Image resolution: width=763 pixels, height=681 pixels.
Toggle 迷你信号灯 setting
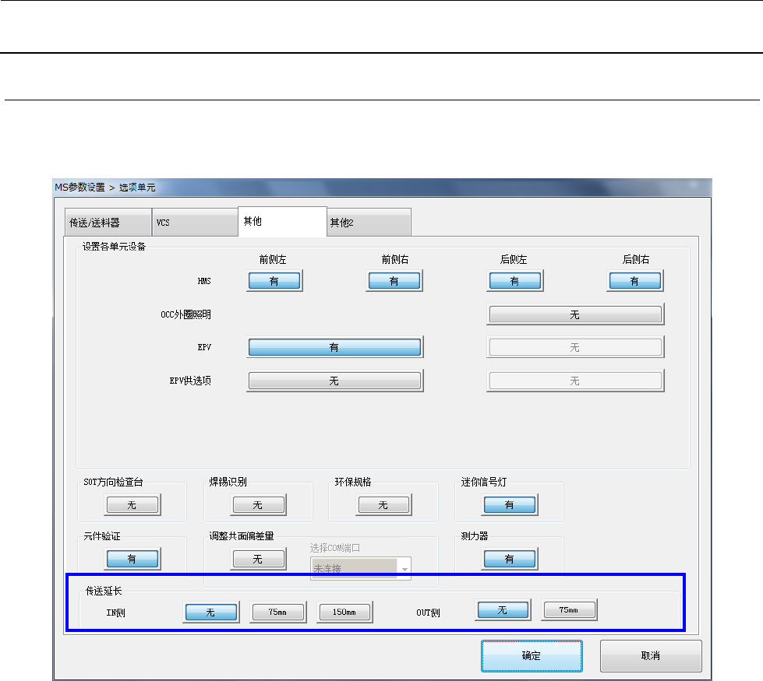[510, 504]
